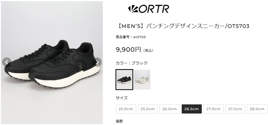This screenshot has height=125, width=268.
Task: Choose size 26.0cm
Action: (x=170, y=109)
